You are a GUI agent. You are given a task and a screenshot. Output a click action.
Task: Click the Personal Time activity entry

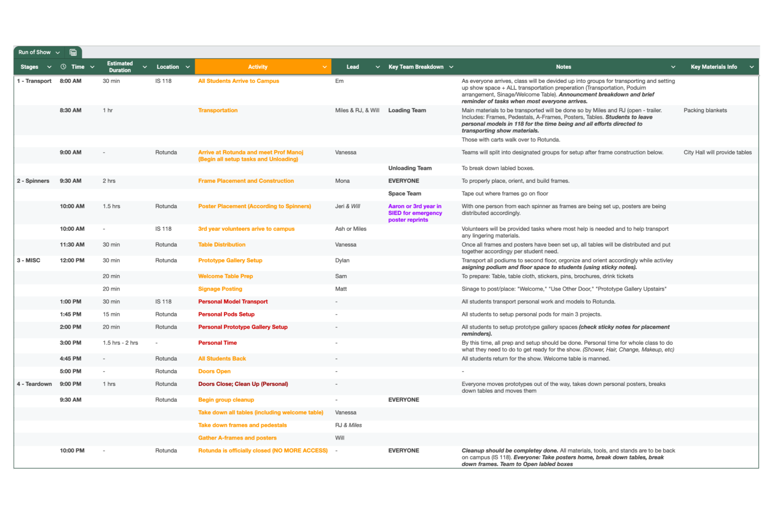click(217, 343)
